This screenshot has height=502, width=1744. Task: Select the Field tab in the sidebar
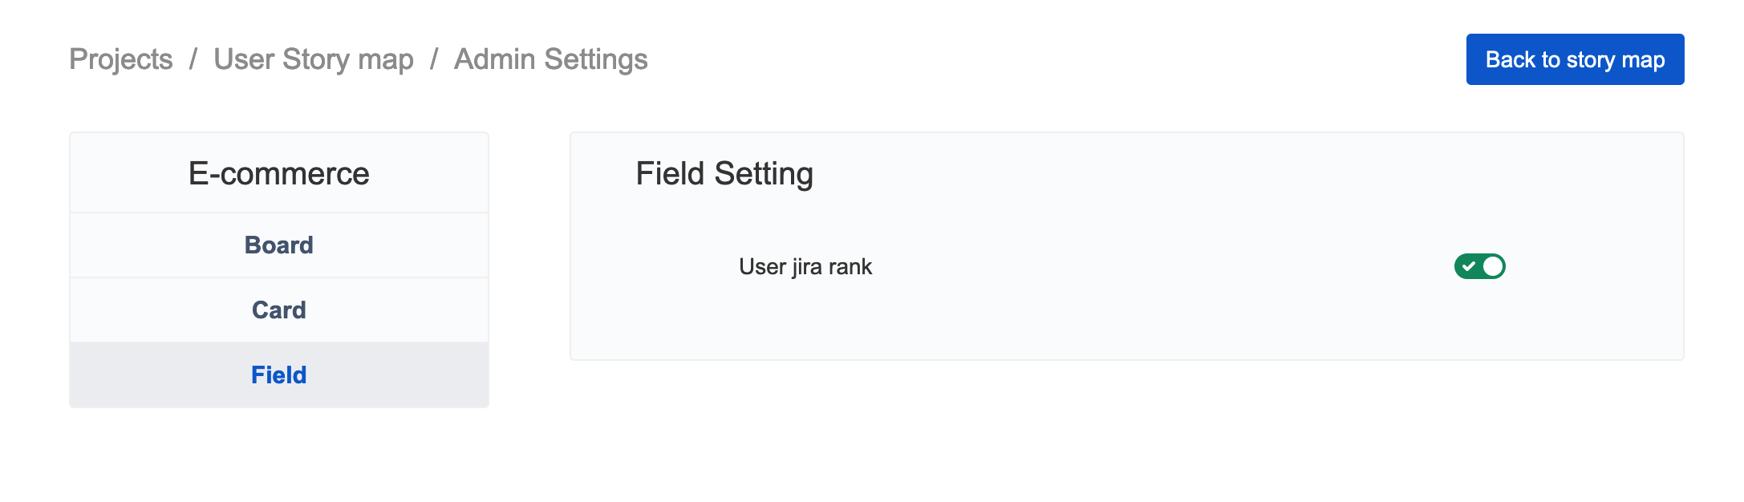point(278,375)
